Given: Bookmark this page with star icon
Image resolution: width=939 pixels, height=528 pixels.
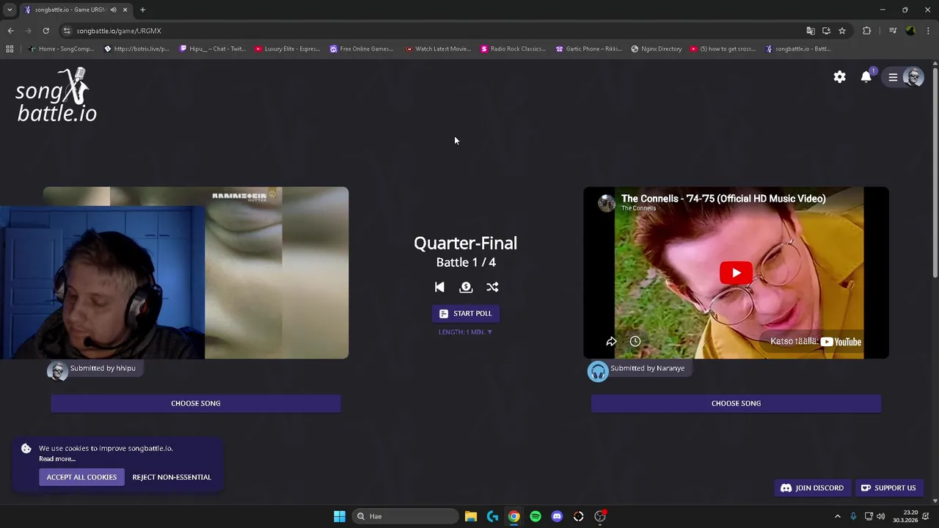Looking at the screenshot, I should point(842,31).
